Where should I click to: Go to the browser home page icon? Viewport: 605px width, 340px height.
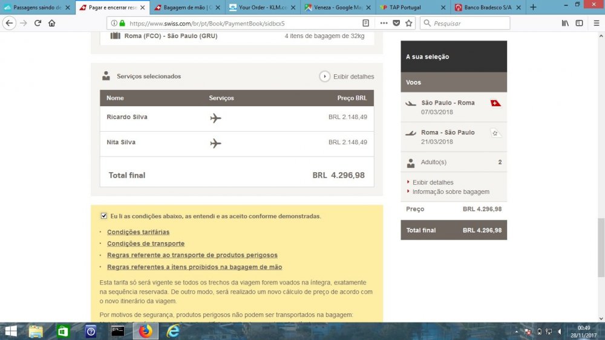click(x=52, y=23)
